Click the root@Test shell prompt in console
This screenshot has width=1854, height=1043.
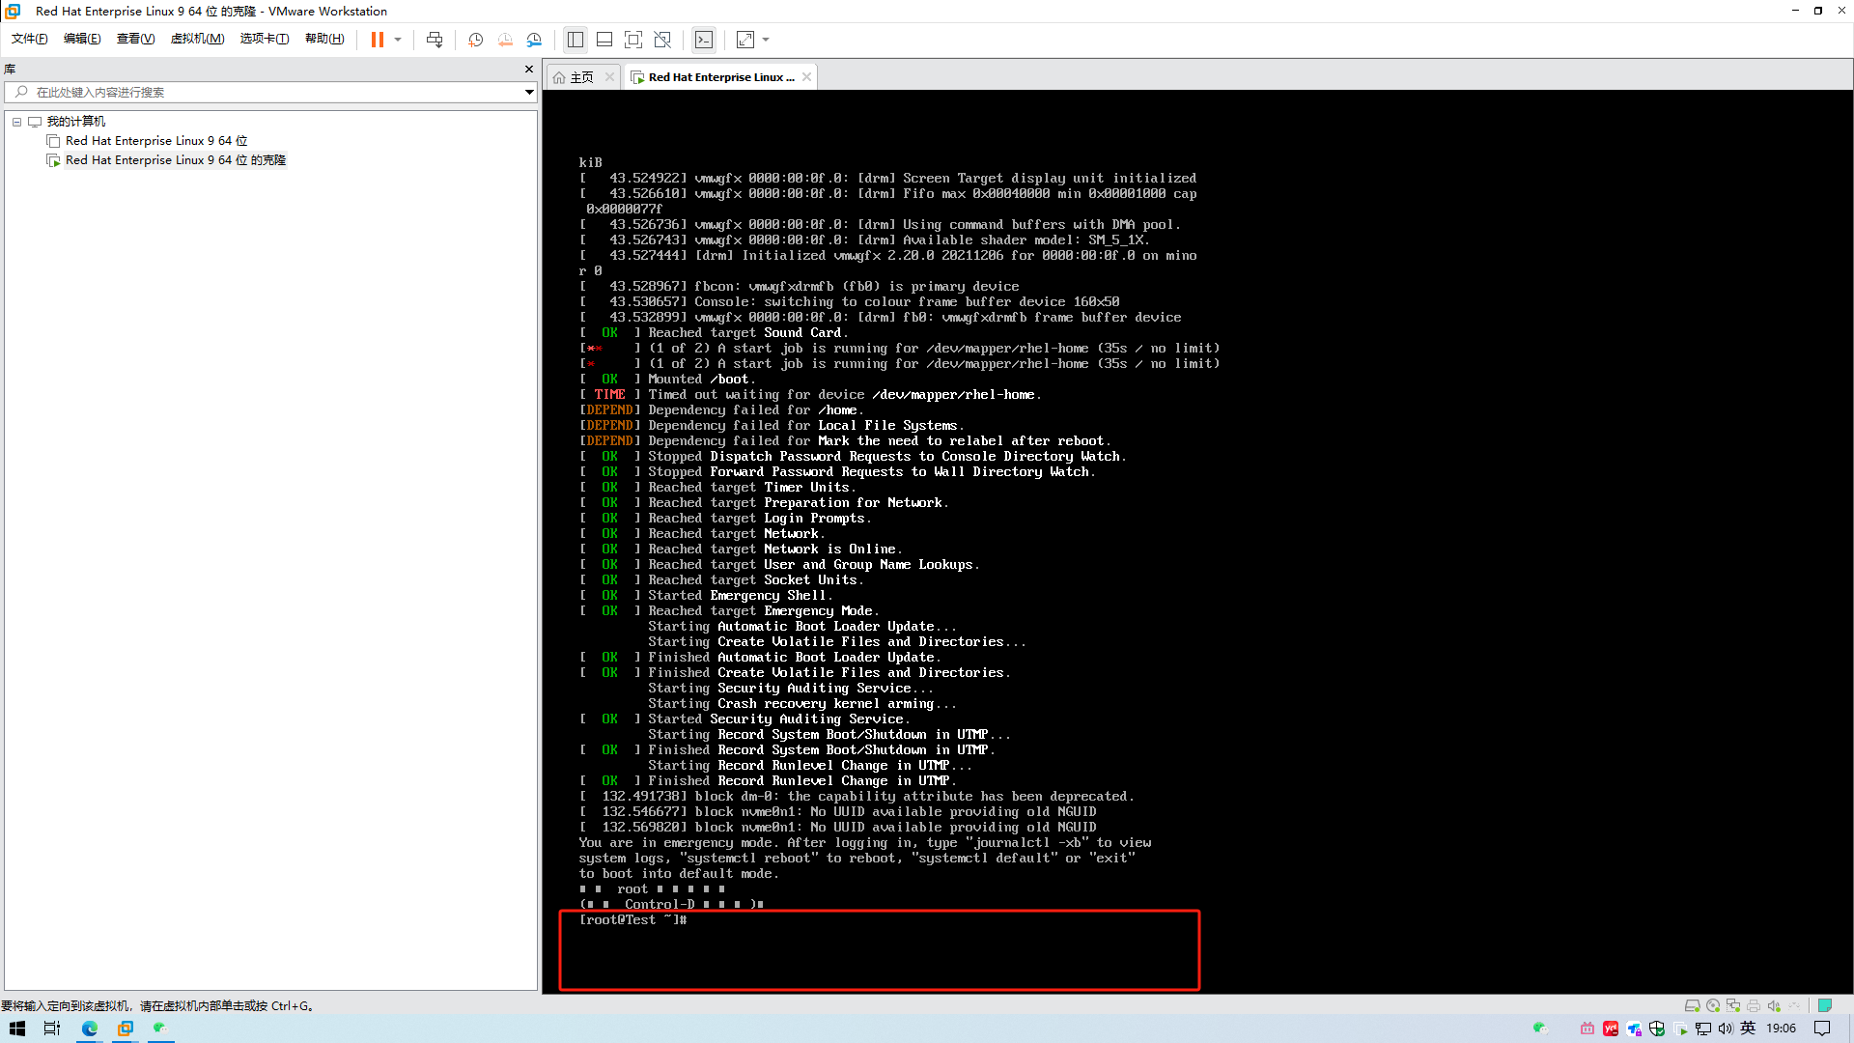[632, 920]
